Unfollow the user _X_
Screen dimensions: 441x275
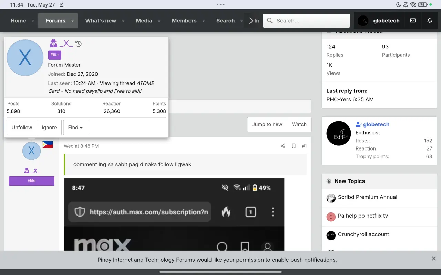(22, 128)
